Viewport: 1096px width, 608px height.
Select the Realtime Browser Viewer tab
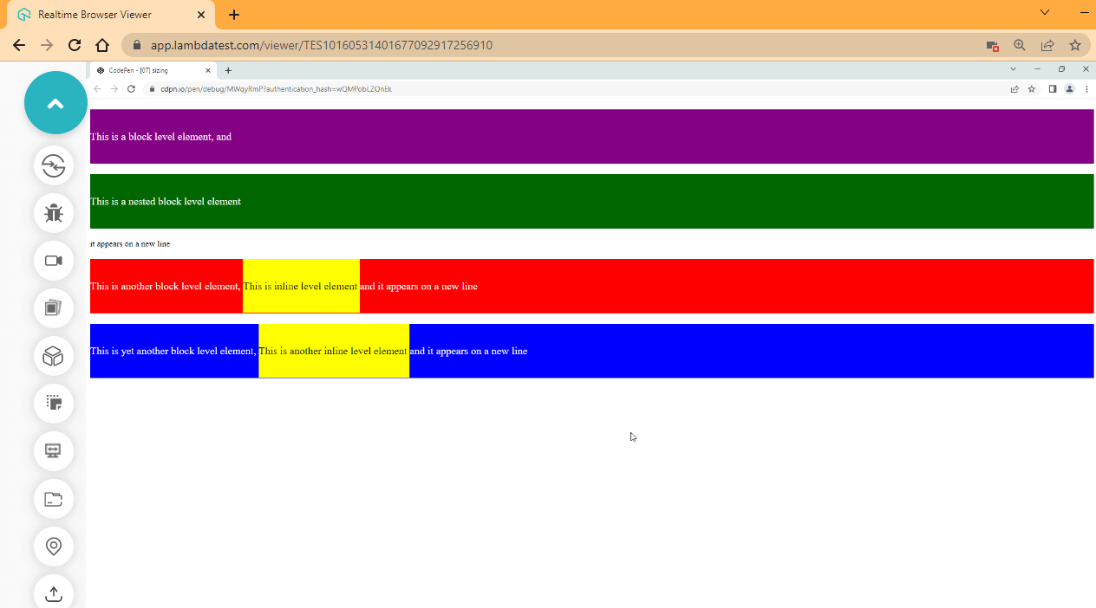coord(111,15)
